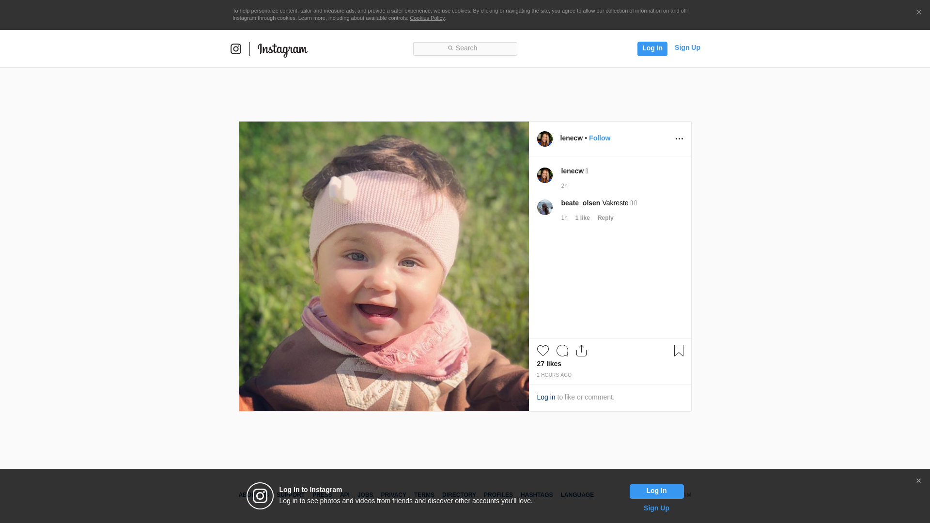Open the Instagram wordmark logo
The height and width of the screenshot is (523, 930).
click(282, 50)
